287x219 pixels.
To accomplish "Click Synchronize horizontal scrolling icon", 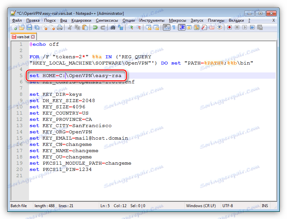I will click(156, 28).
